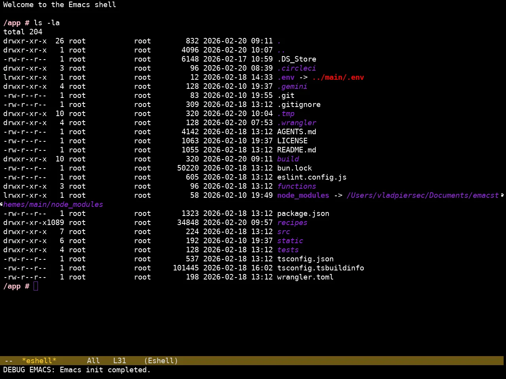Viewport: 506px width, 379px height.
Task: Select the .gemini directory name
Action: coord(292,86)
